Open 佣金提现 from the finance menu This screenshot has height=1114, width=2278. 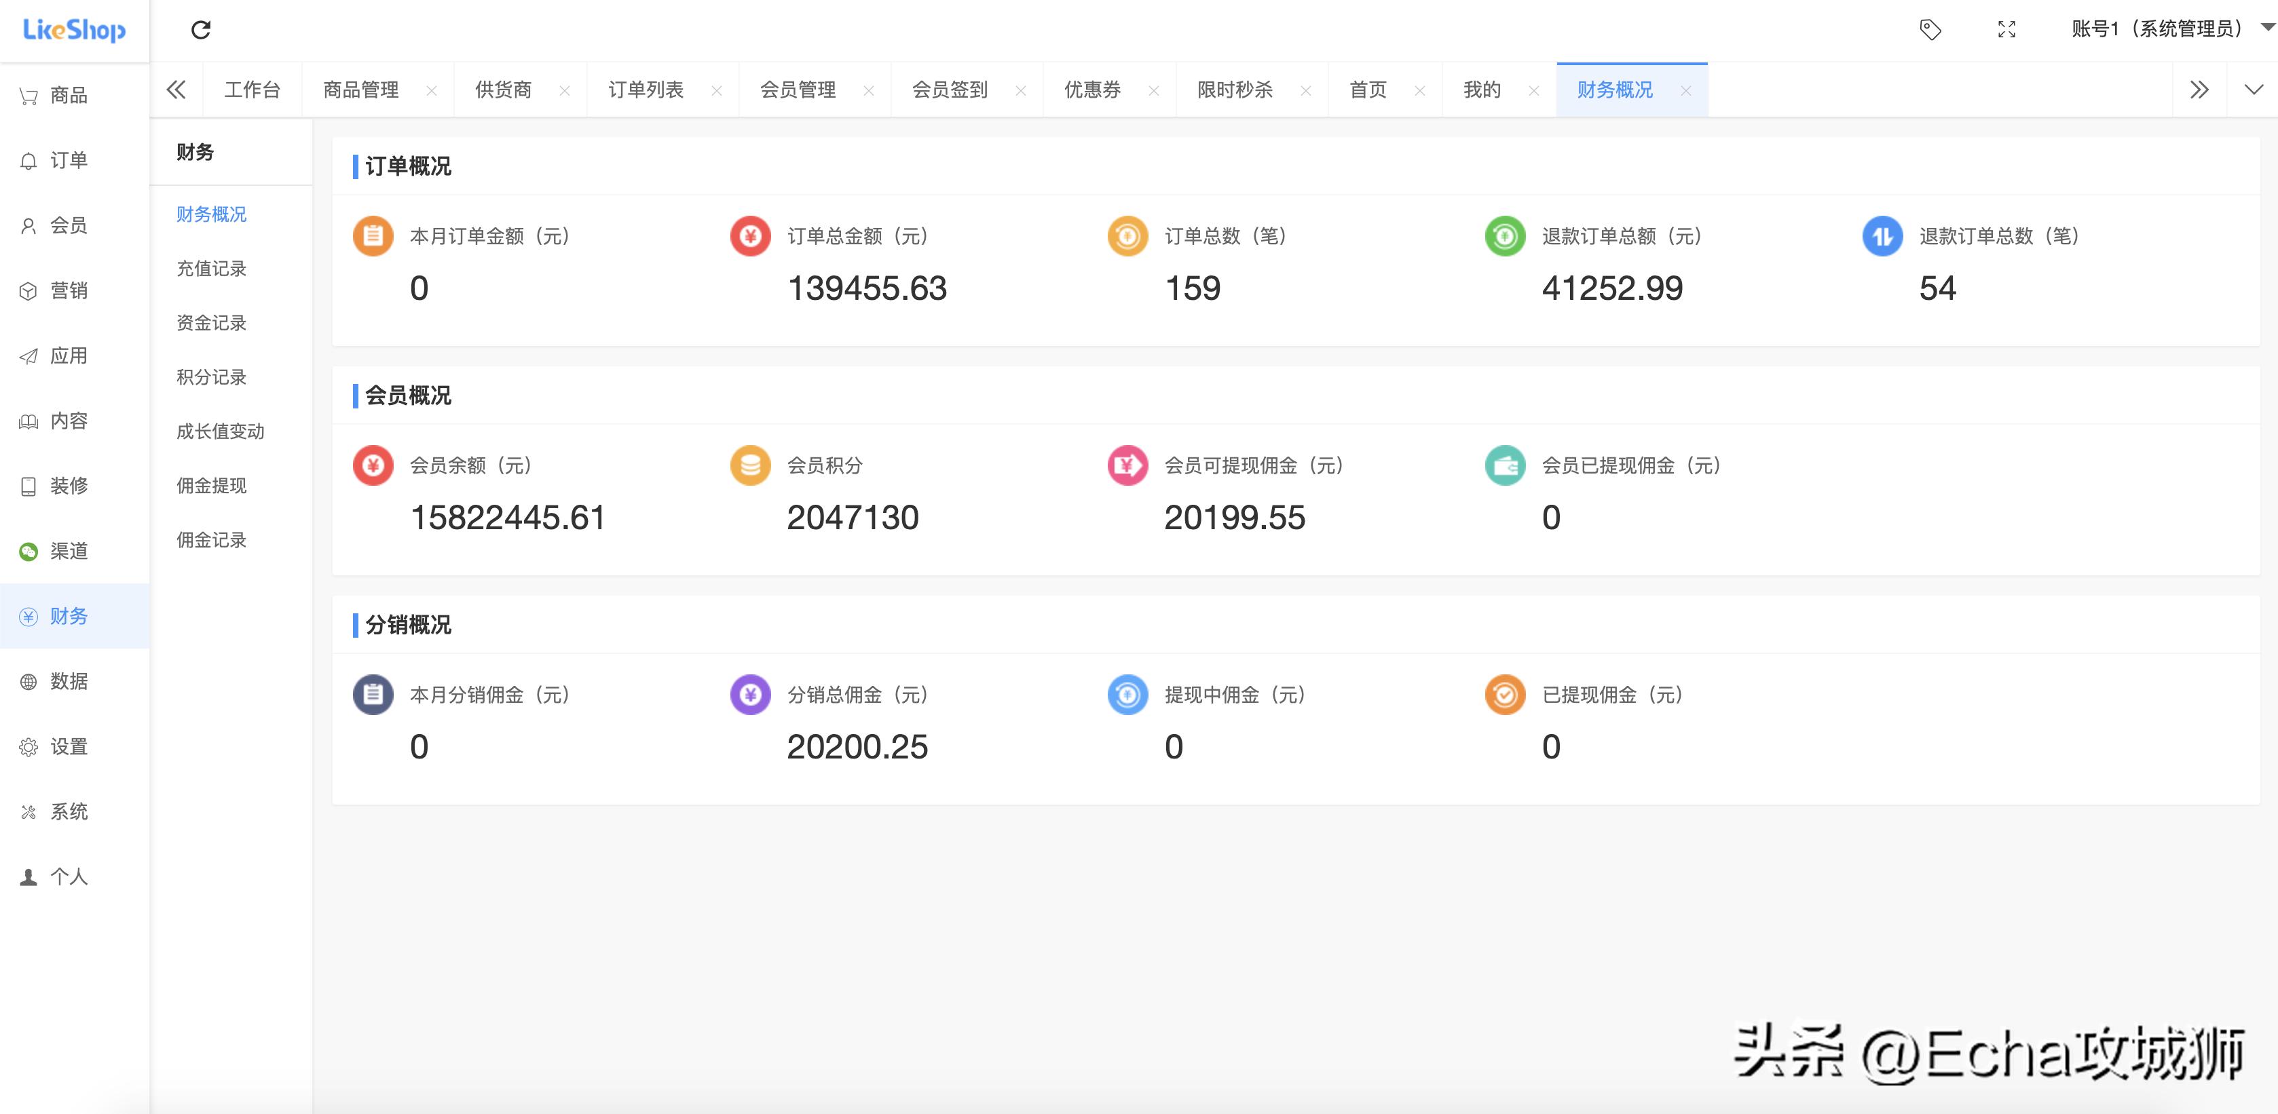[x=211, y=485]
